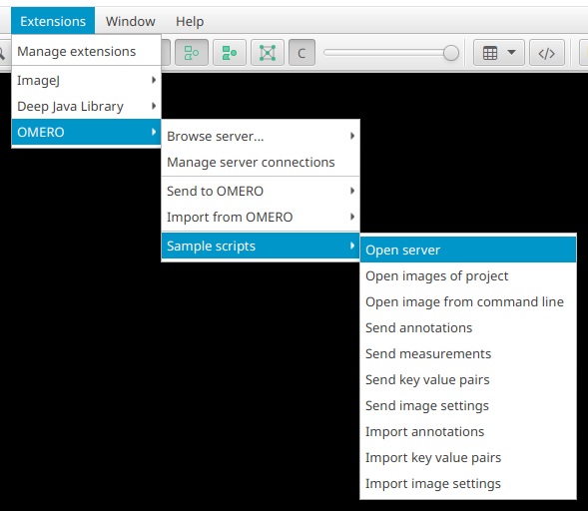Expand Send to OMERO submenu
This screenshot has width=588, height=511.
tap(261, 192)
